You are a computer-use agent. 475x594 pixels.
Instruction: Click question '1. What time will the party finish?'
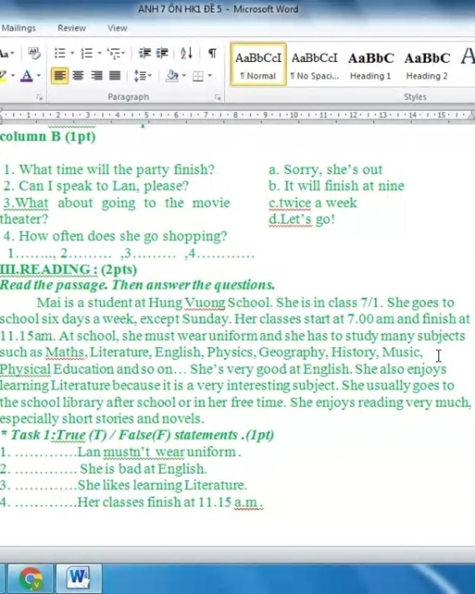click(x=109, y=169)
